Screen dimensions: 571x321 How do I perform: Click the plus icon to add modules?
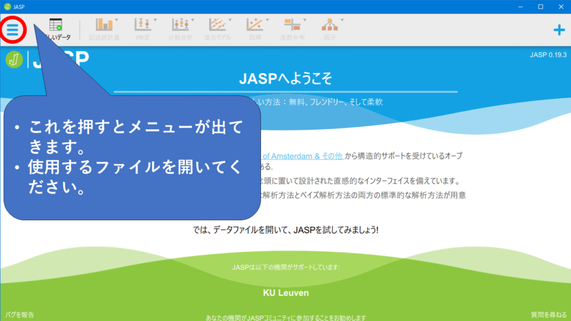coord(559,30)
